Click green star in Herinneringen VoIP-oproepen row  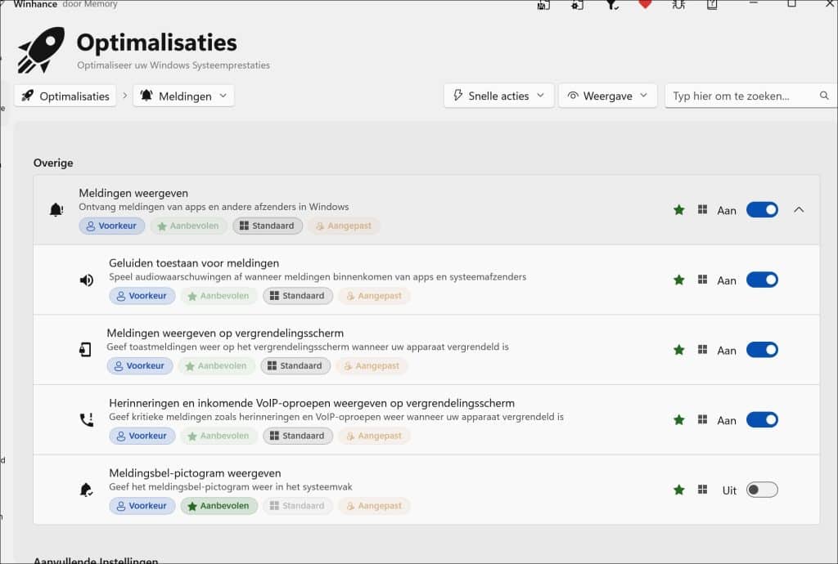[x=679, y=419]
